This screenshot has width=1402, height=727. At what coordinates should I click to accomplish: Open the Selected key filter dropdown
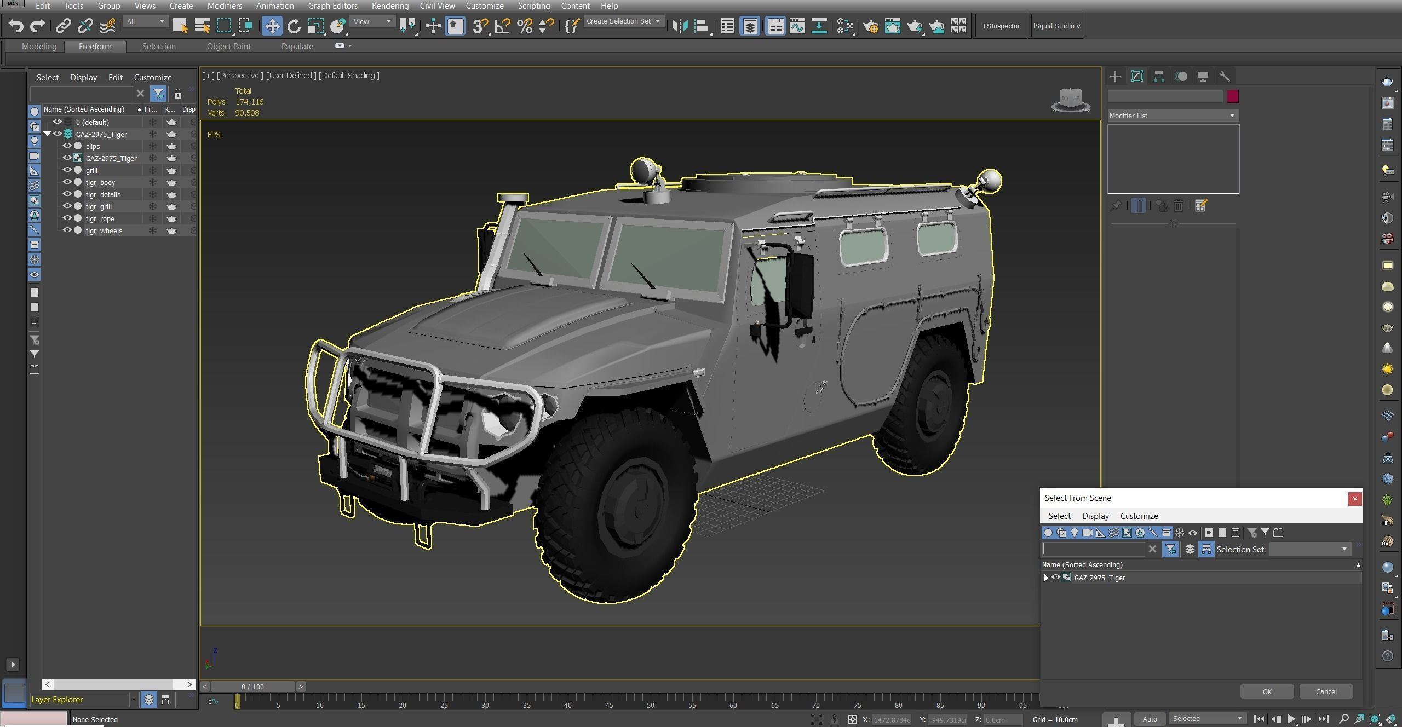[1208, 718]
